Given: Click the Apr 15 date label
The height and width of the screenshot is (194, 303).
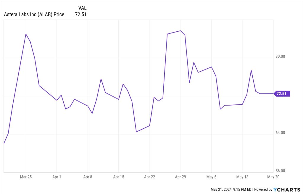Looking at the screenshot, I should click(x=118, y=177).
